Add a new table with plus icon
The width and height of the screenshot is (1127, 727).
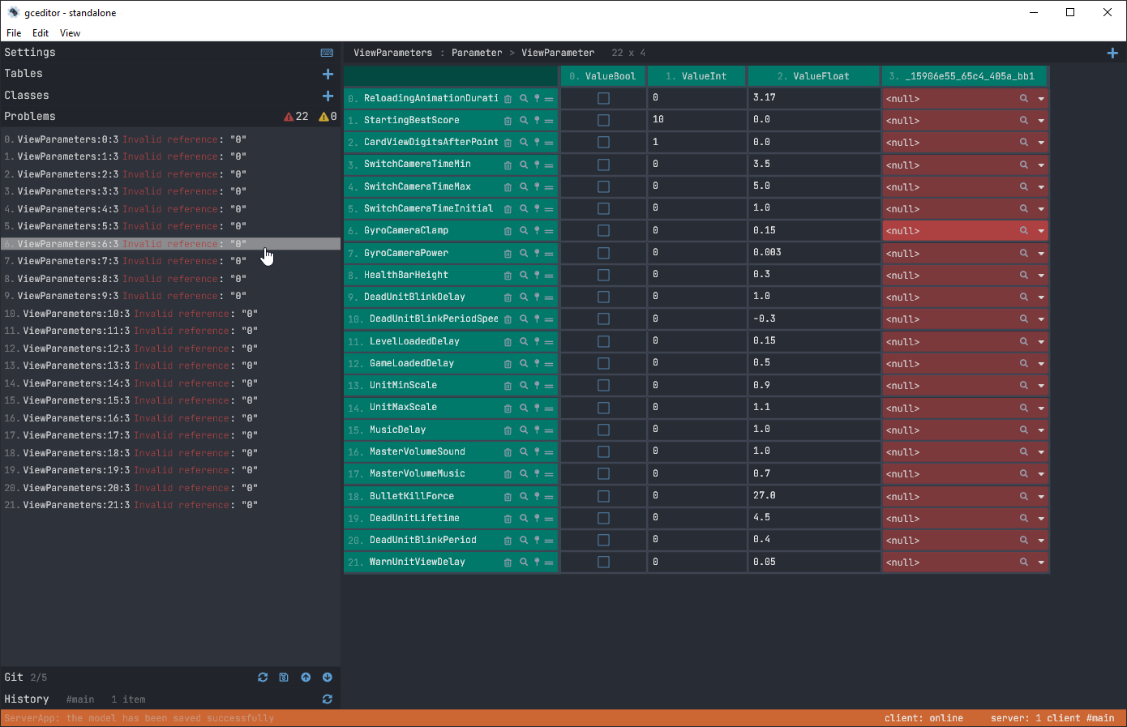point(328,74)
